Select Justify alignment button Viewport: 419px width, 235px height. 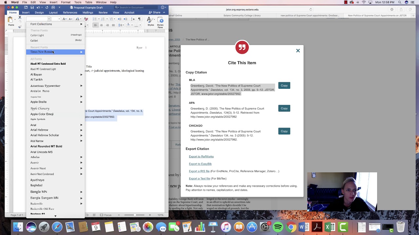[113, 25]
